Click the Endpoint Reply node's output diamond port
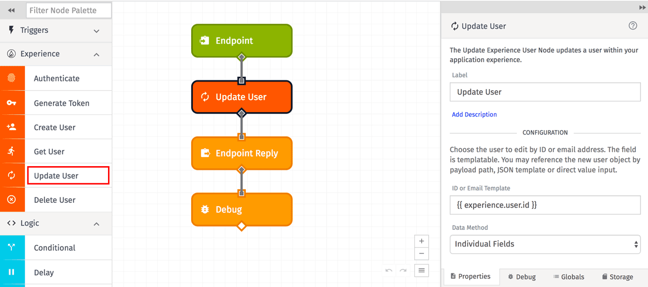This screenshot has height=287, width=648. tap(242, 169)
